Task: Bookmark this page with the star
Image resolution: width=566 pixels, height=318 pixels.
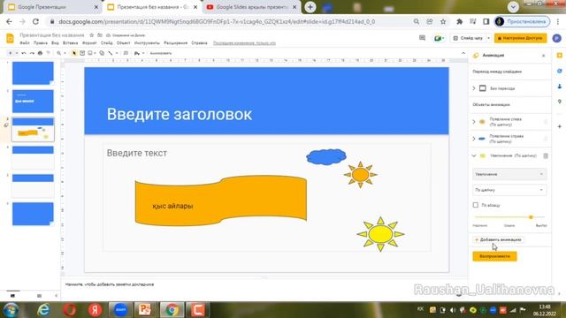Action: click(443, 21)
